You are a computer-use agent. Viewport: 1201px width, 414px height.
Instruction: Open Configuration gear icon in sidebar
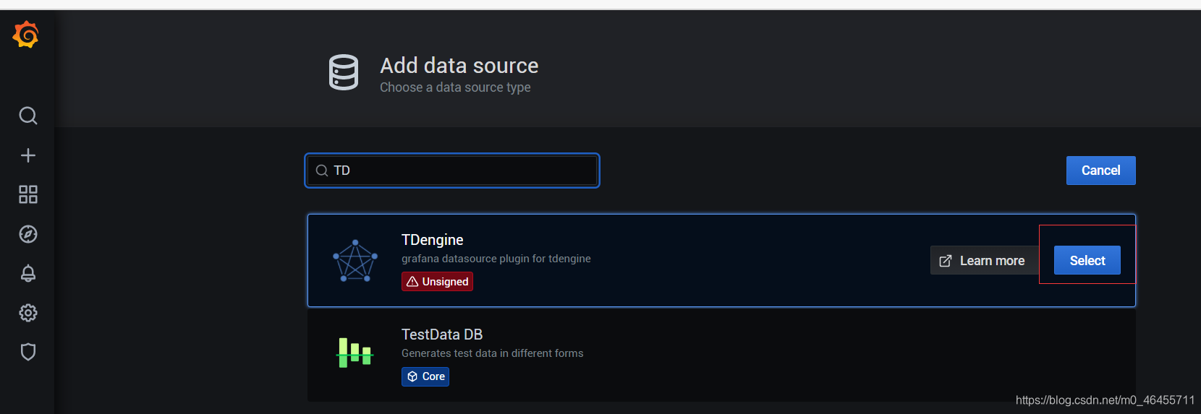click(x=28, y=313)
